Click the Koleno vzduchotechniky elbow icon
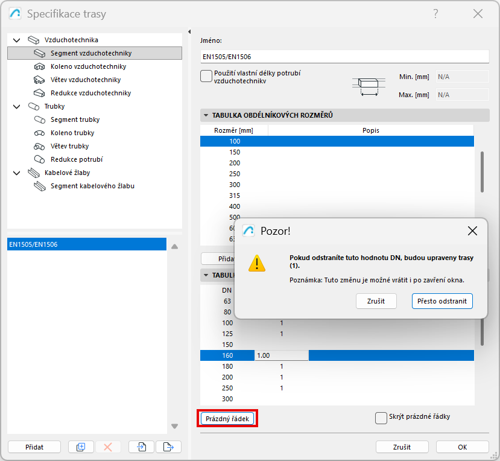The height and width of the screenshot is (461, 500). point(40,66)
